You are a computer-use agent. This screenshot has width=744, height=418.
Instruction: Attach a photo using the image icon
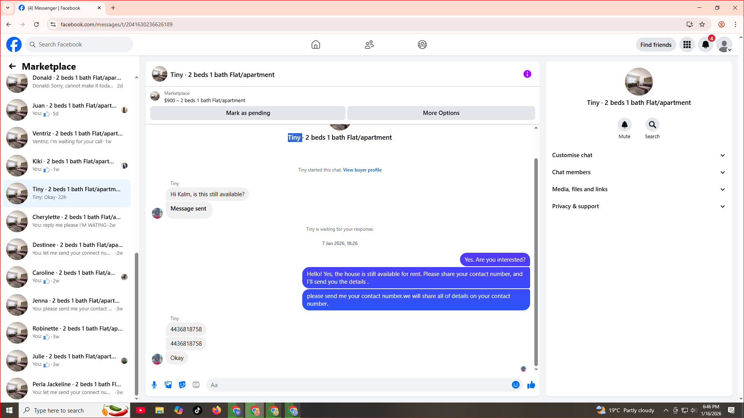[168, 385]
